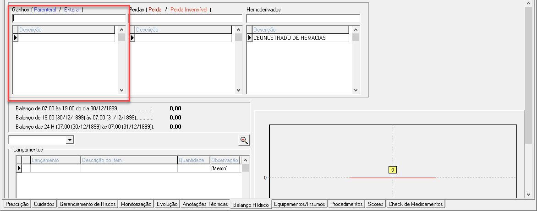Viewport: 537px width, 211px height.
Task: Open the Monitorização tab
Action: click(x=136, y=204)
